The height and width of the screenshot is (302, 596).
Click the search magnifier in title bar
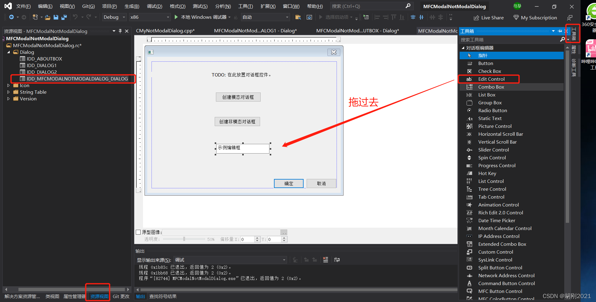[x=408, y=6]
